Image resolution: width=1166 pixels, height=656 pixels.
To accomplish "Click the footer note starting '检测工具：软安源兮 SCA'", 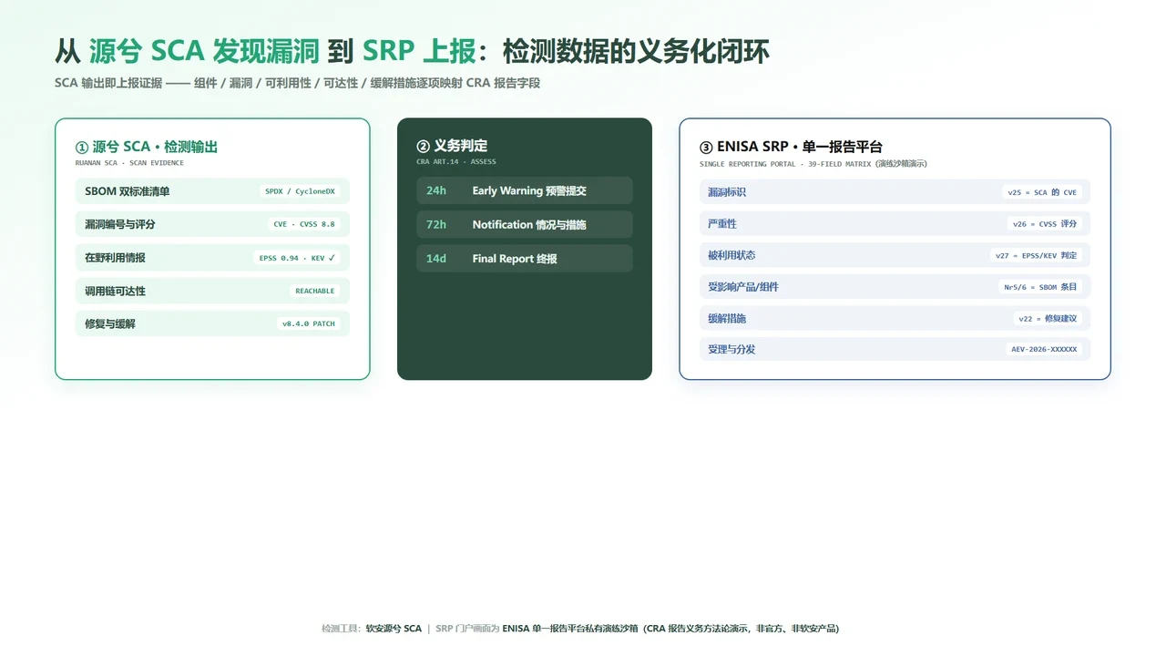I will [x=580, y=629].
